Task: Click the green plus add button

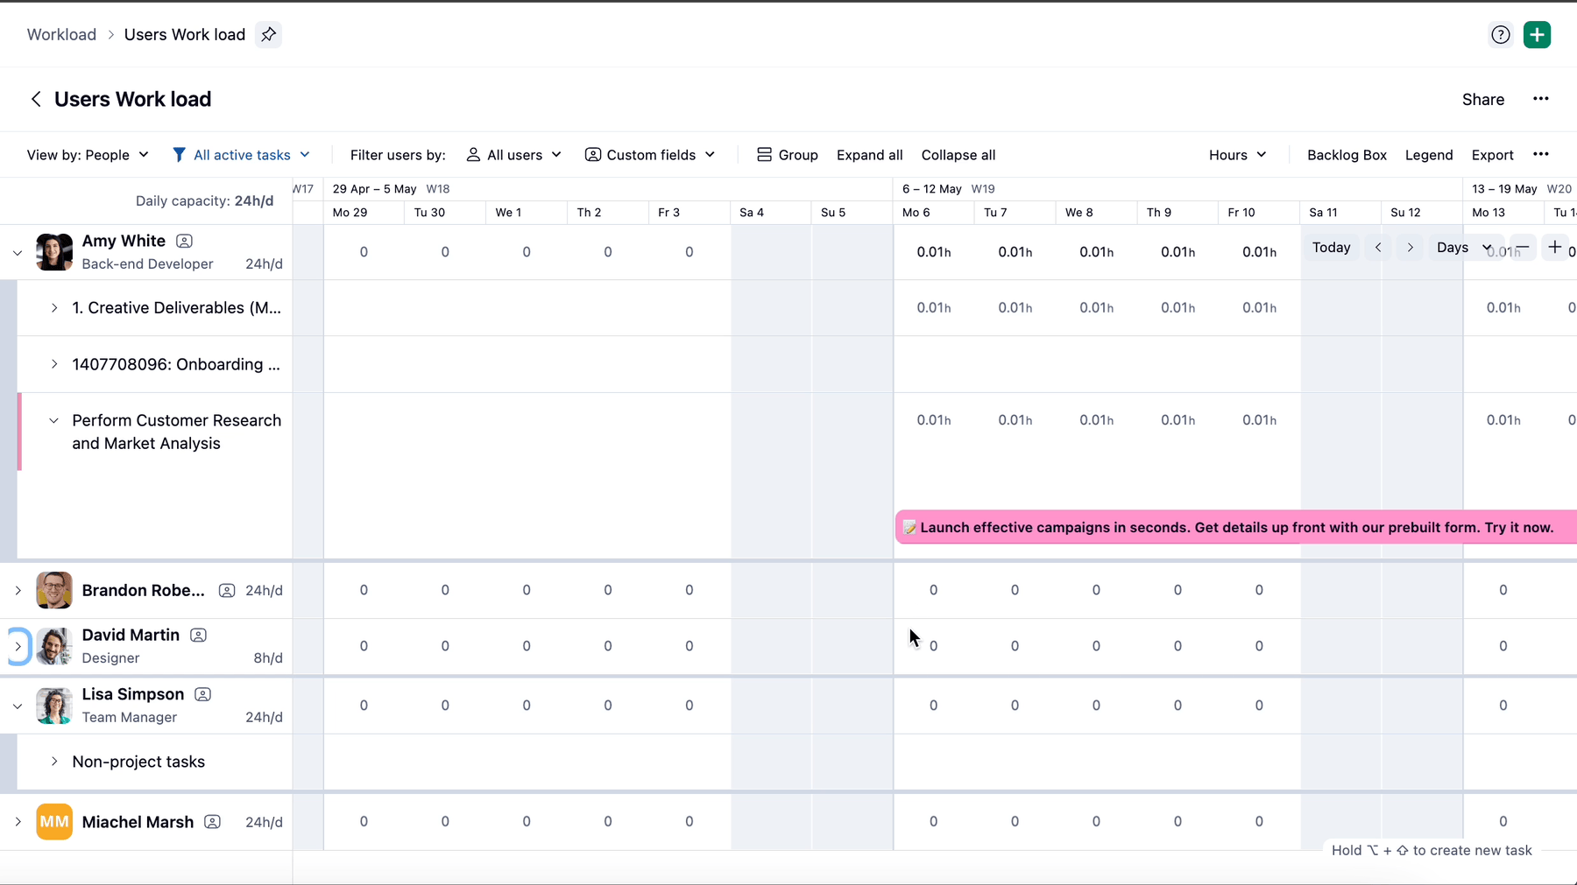Action: pos(1537,34)
